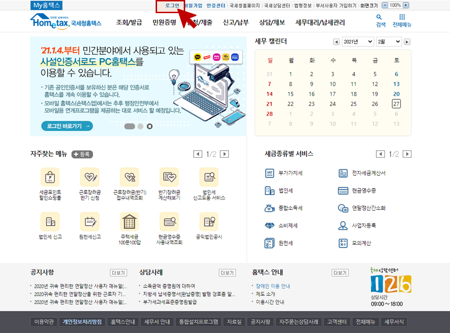450x333 pixels.
Task: Click 로그인 바로가기 banner button
Action: 67,126
